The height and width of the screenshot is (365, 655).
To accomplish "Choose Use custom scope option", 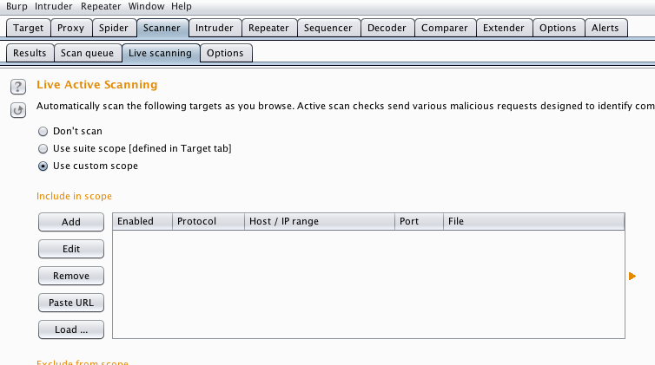I will point(43,166).
